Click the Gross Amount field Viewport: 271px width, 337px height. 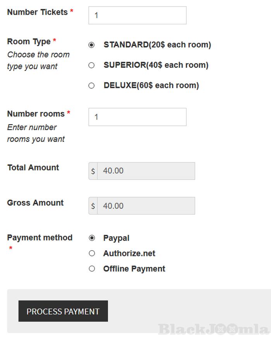click(x=146, y=206)
